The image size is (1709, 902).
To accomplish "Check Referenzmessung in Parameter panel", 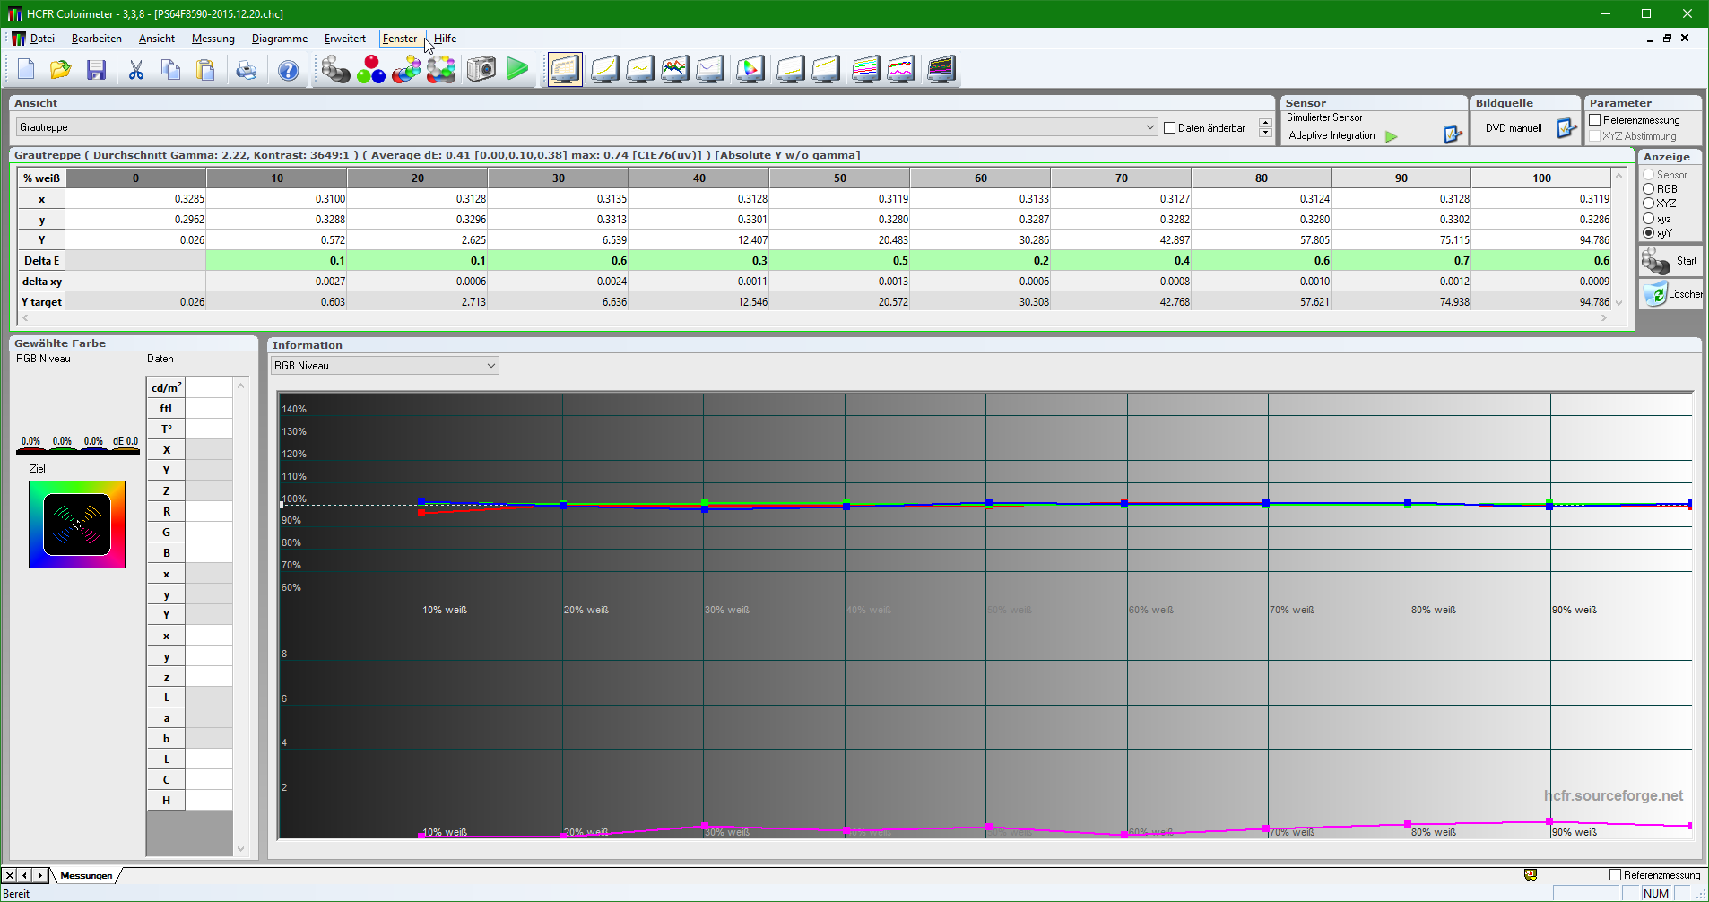I will [x=1595, y=120].
